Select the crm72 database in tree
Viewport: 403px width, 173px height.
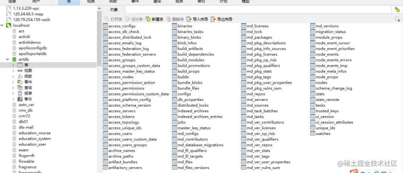[x=24, y=116]
